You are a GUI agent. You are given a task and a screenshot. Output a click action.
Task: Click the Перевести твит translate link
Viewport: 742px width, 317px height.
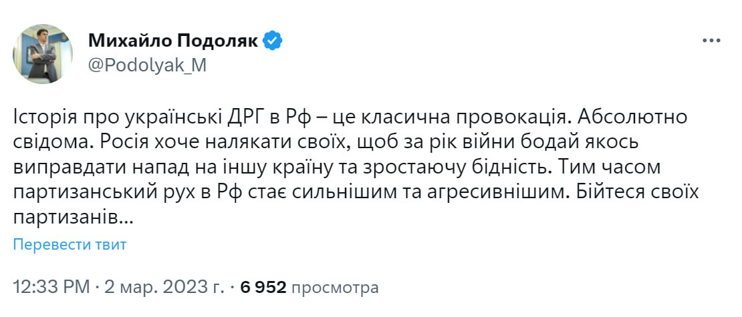70,244
